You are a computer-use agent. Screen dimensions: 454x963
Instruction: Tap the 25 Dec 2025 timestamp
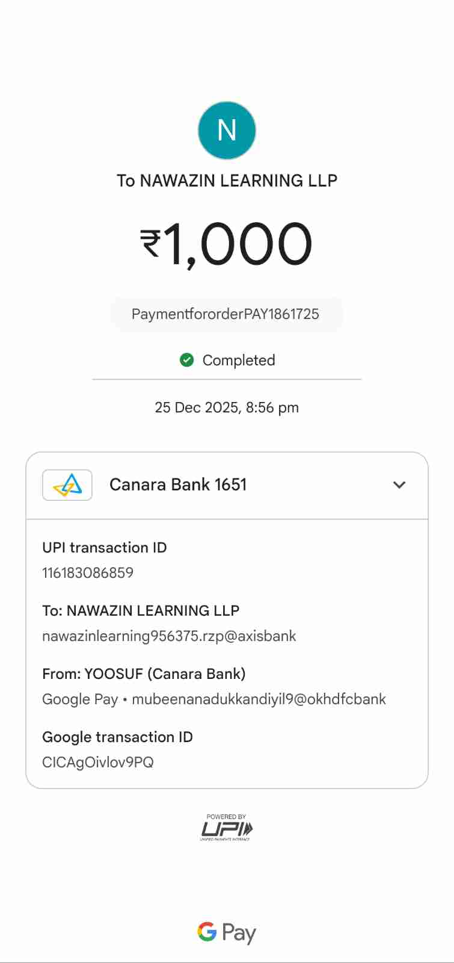227,407
